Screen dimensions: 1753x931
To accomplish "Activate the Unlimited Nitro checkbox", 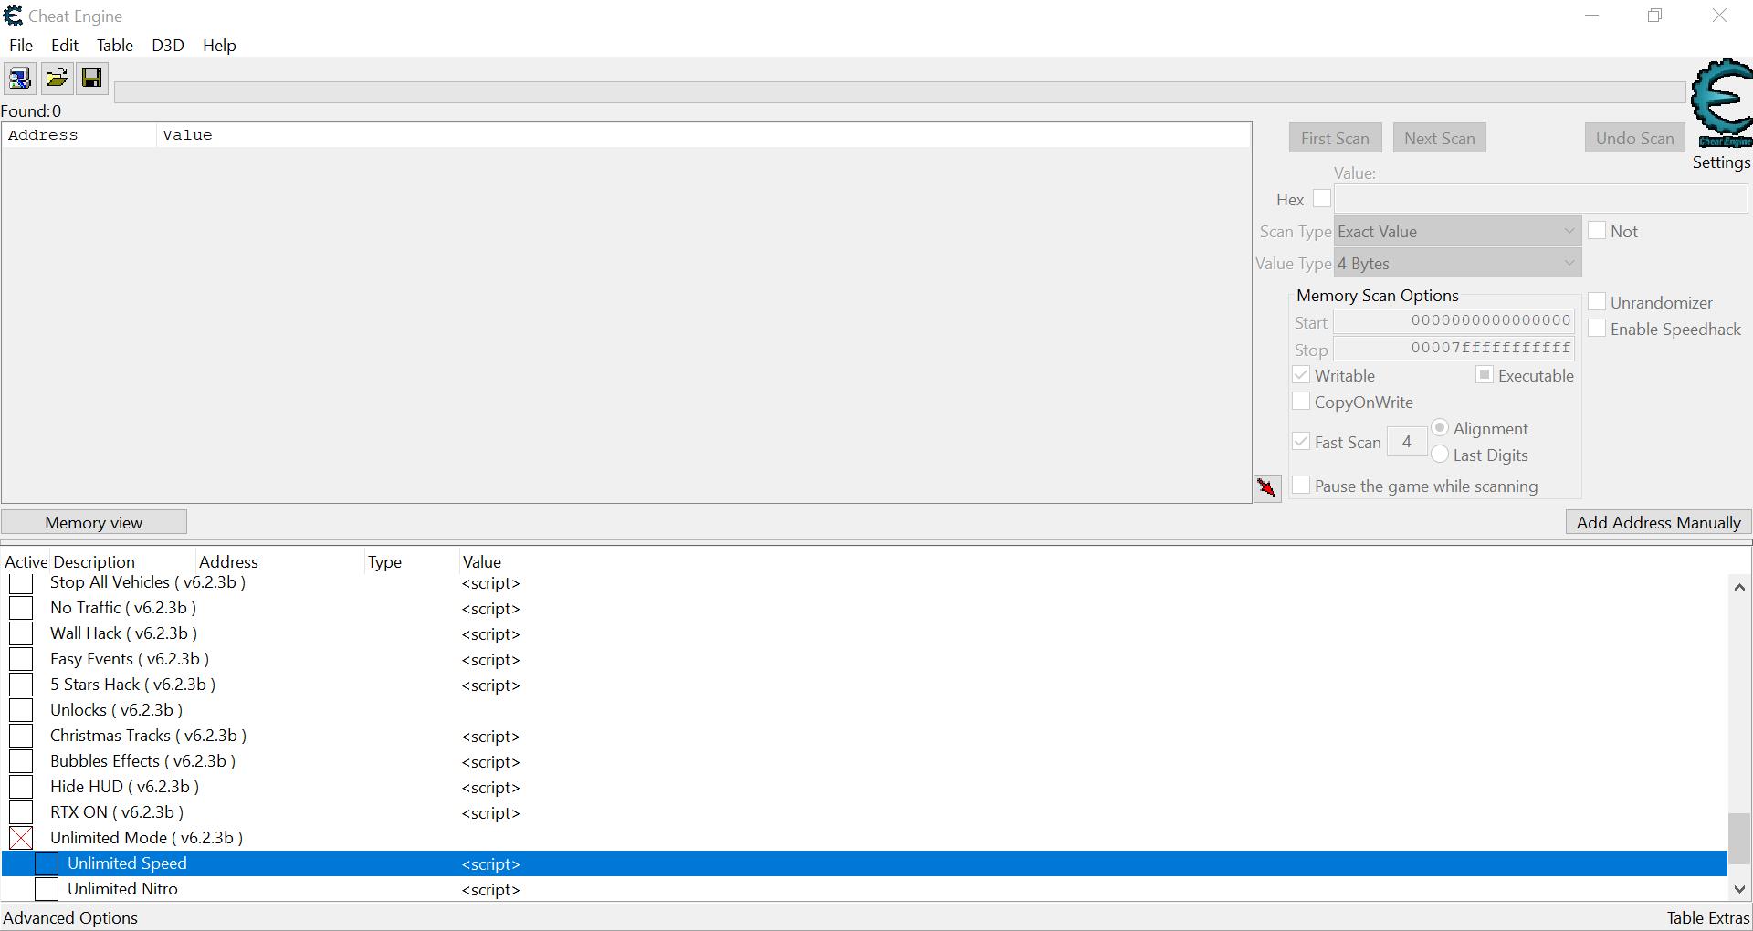I will [47, 889].
